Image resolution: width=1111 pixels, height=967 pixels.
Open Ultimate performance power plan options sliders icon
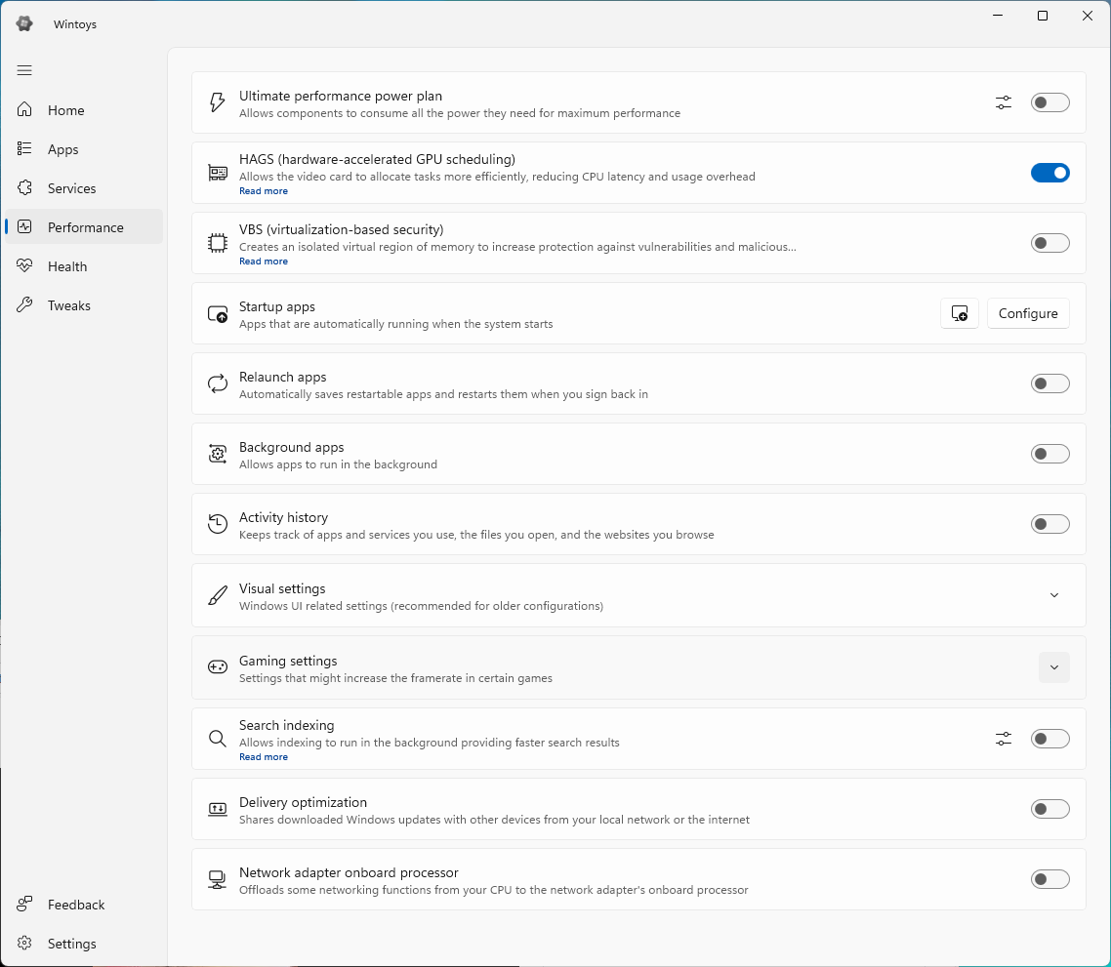coord(1004,102)
